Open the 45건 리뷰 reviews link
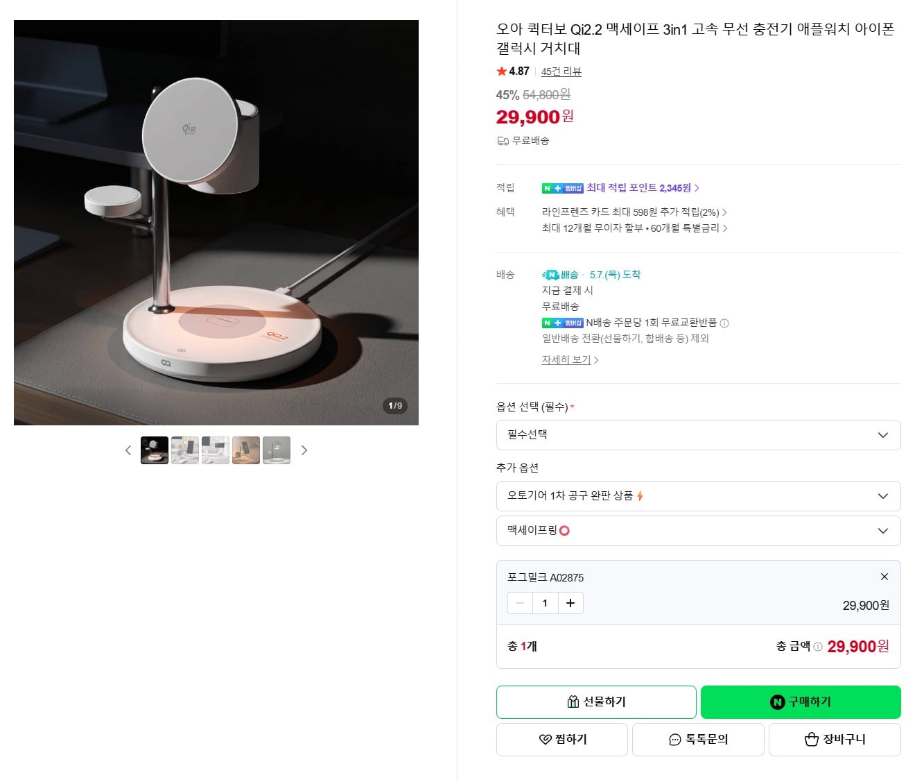The width and height of the screenshot is (924, 782). click(561, 71)
